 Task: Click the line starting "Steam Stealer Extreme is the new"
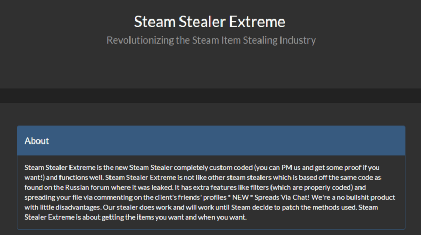[202, 167]
